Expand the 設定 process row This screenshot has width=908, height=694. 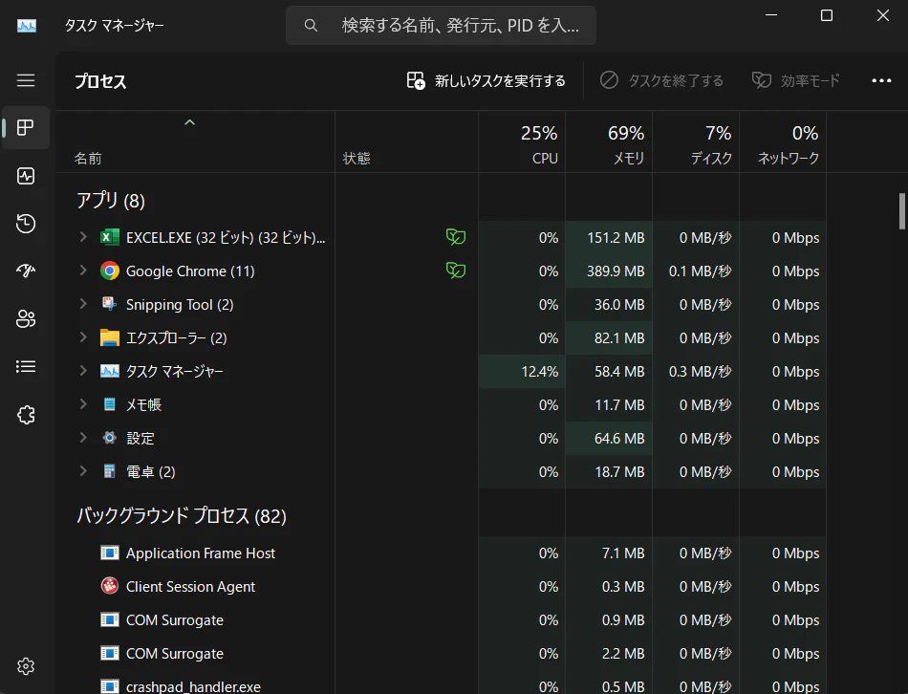(x=83, y=438)
